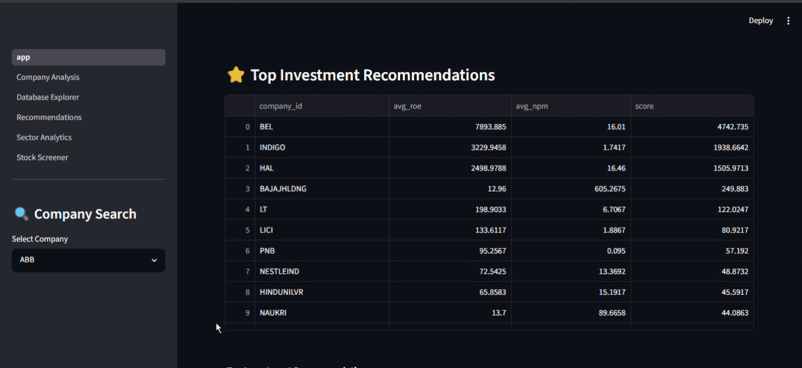Sort by the company_id column header

tap(322, 106)
